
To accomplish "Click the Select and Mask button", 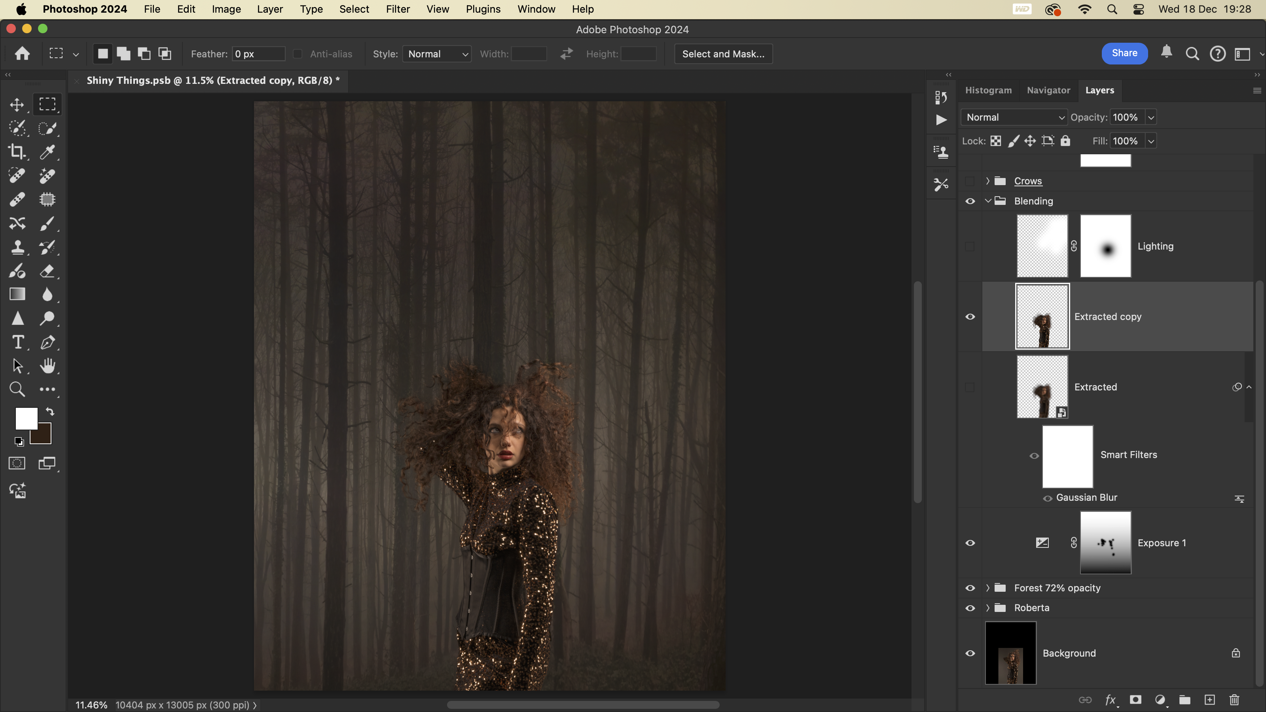I will [x=723, y=54].
